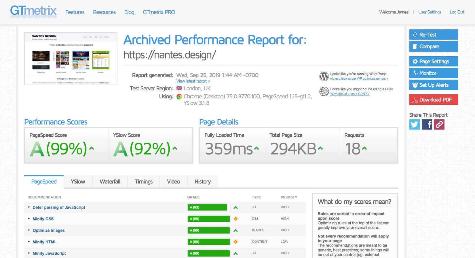The height and width of the screenshot is (258, 475).
Task: Click the Minify HTML A (99) grade bar
Action: (209, 242)
